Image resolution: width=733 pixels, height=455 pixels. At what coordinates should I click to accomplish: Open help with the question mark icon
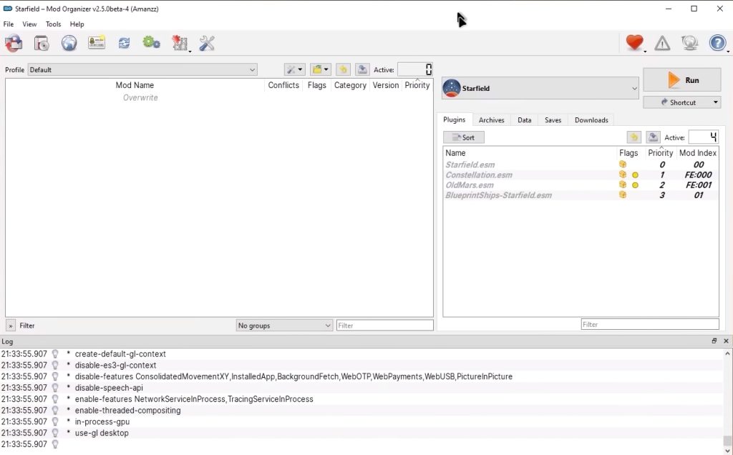[717, 43]
